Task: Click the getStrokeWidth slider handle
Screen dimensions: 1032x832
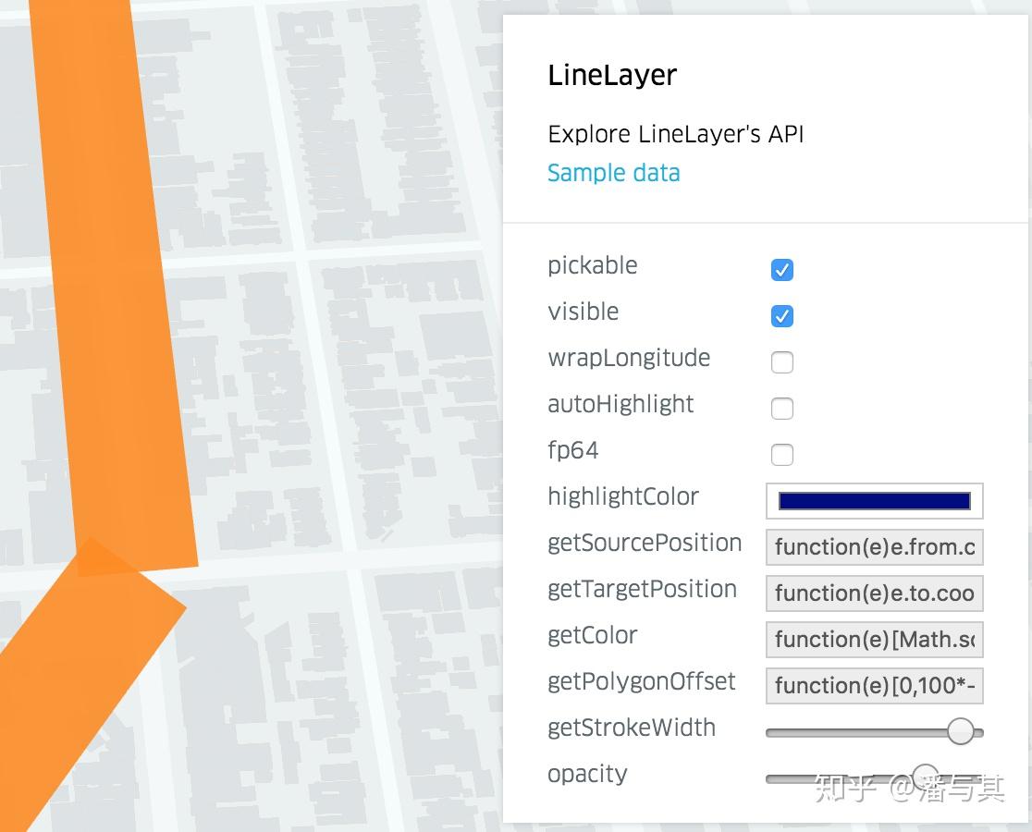Action: coord(961,732)
